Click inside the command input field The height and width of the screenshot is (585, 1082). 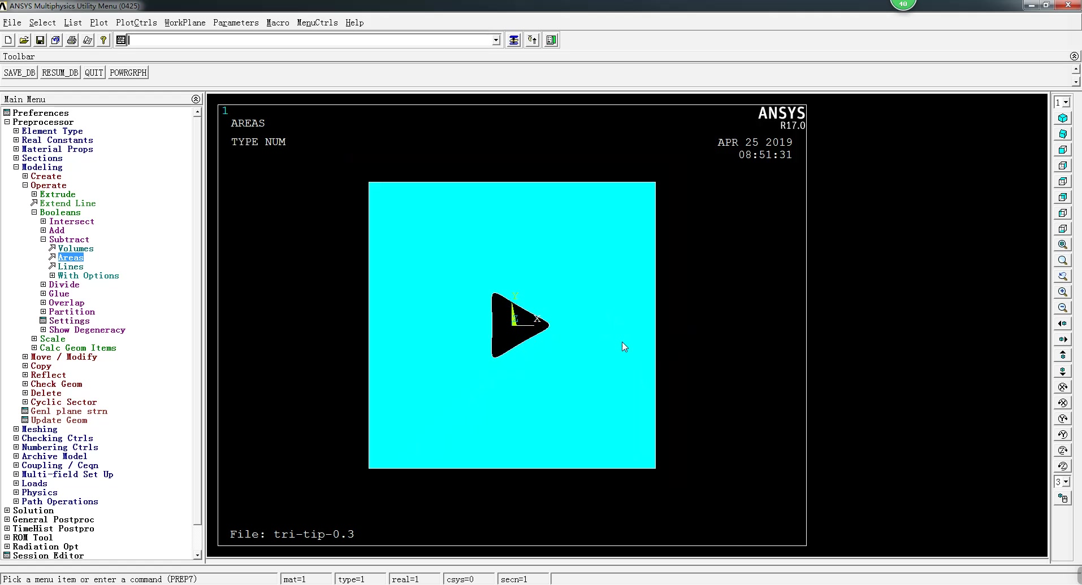(x=310, y=40)
